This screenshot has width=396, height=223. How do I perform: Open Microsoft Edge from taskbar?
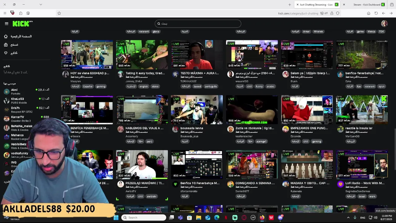point(217,217)
